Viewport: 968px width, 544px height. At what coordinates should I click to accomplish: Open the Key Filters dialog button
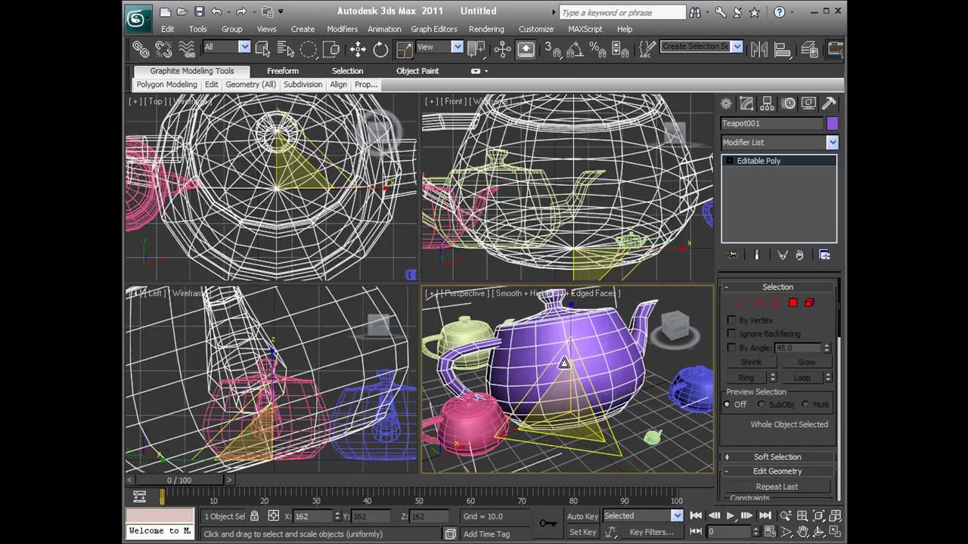[x=652, y=532]
